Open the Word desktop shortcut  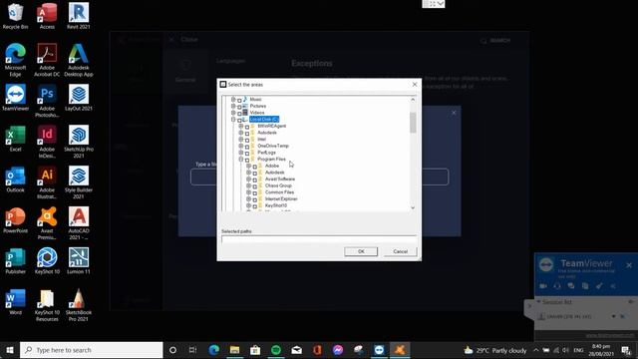pyautogui.click(x=16, y=301)
